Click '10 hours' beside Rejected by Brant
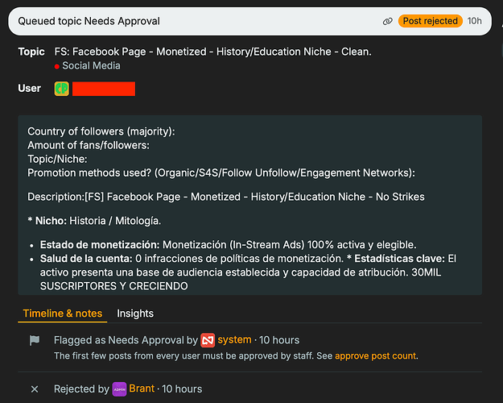The image size is (503, 403). pyautogui.click(x=182, y=388)
